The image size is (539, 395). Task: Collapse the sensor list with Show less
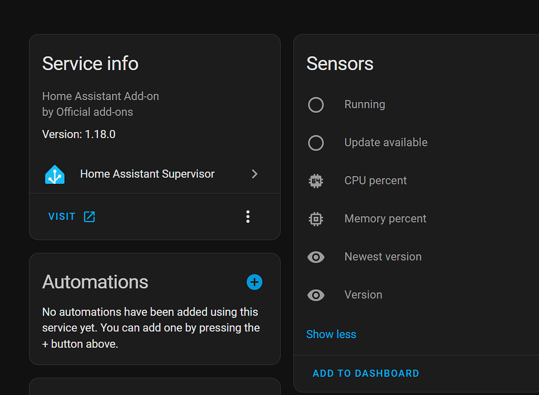(x=331, y=334)
